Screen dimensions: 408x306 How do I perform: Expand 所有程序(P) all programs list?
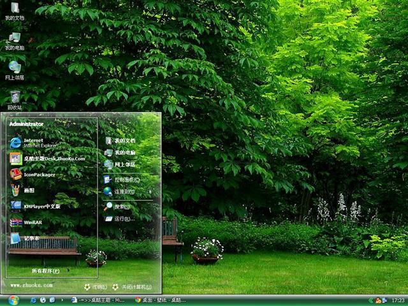click(x=50, y=271)
